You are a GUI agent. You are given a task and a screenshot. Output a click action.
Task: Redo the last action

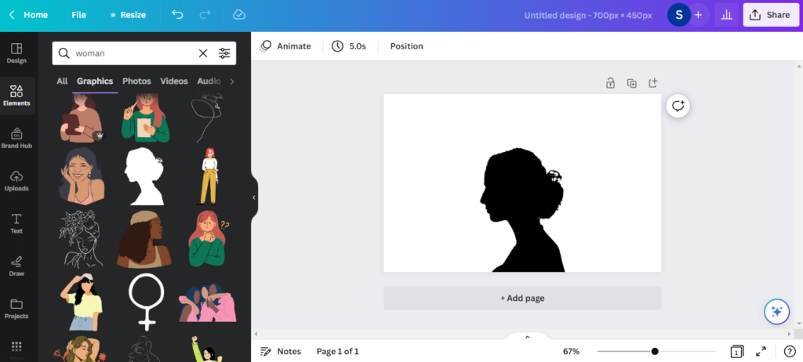205,15
